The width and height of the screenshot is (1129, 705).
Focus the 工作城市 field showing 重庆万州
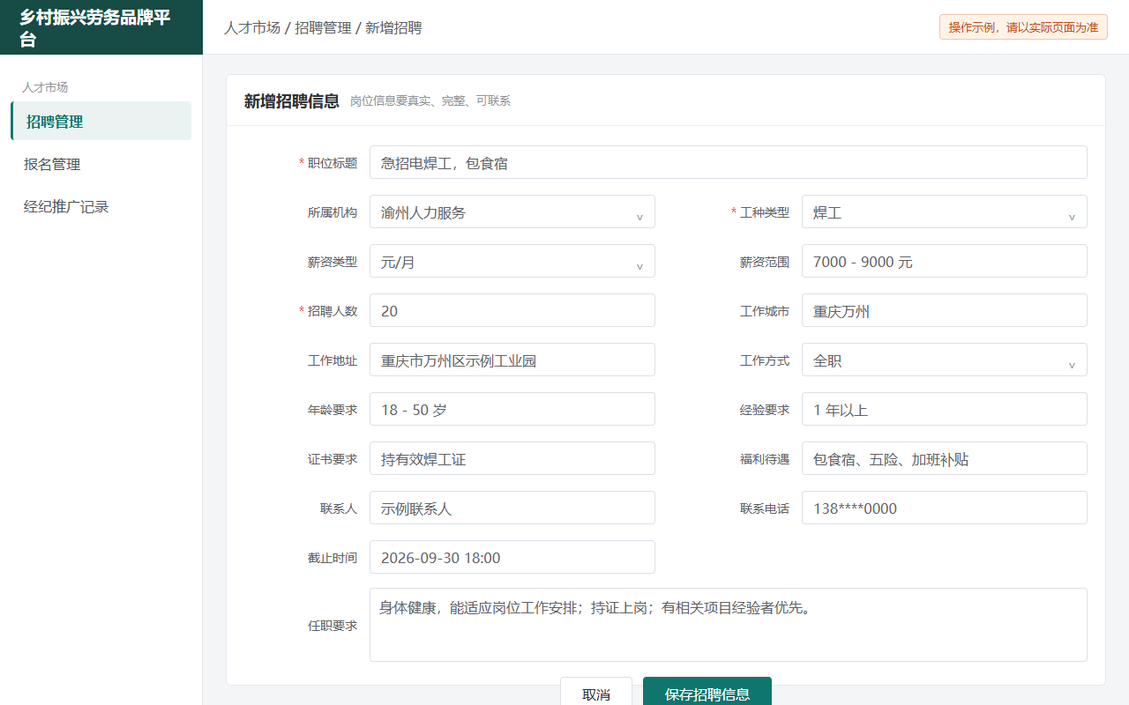[945, 310]
